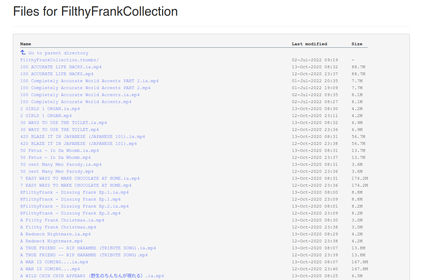Click the parent directory up-arrow icon
This screenshot has width=421, height=280.
coord(23,52)
